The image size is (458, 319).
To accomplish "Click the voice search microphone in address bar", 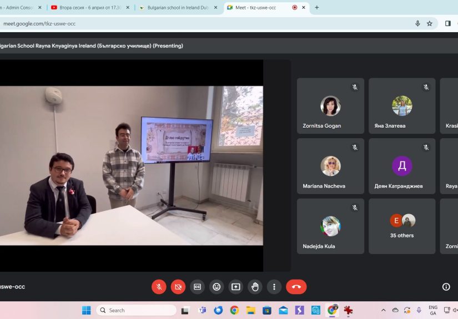I will click(417, 23).
